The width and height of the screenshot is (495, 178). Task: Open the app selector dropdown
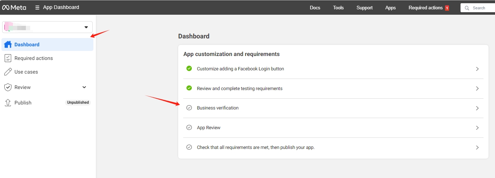[x=86, y=27]
